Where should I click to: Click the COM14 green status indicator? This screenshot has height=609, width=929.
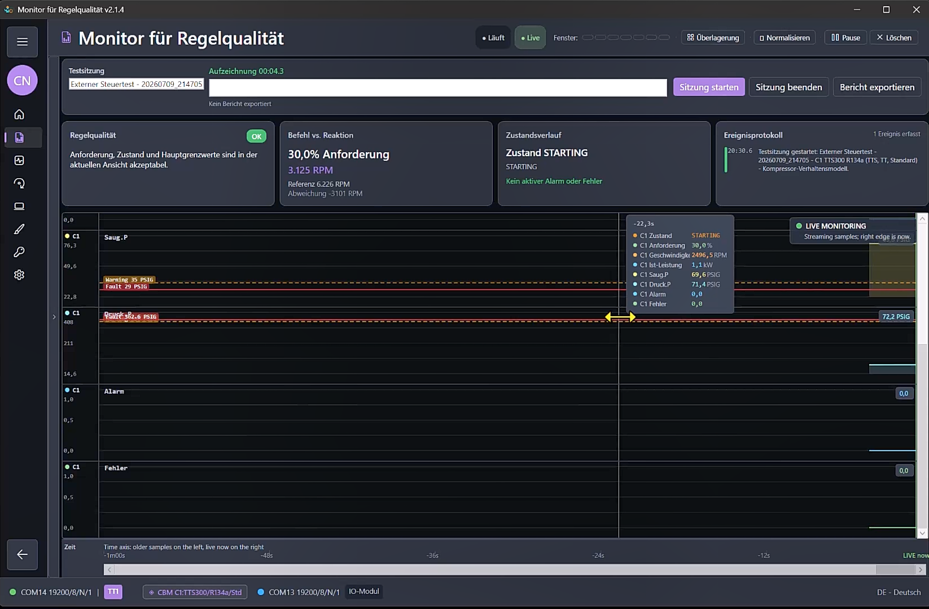pos(12,592)
